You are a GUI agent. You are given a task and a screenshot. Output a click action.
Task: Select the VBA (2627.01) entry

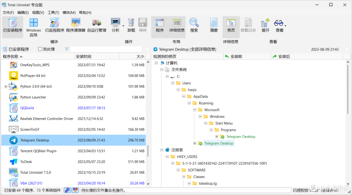(x=31, y=183)
